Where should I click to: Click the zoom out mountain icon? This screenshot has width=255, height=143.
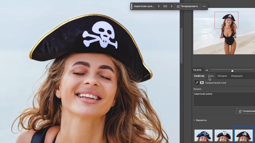tap(207, 70)
